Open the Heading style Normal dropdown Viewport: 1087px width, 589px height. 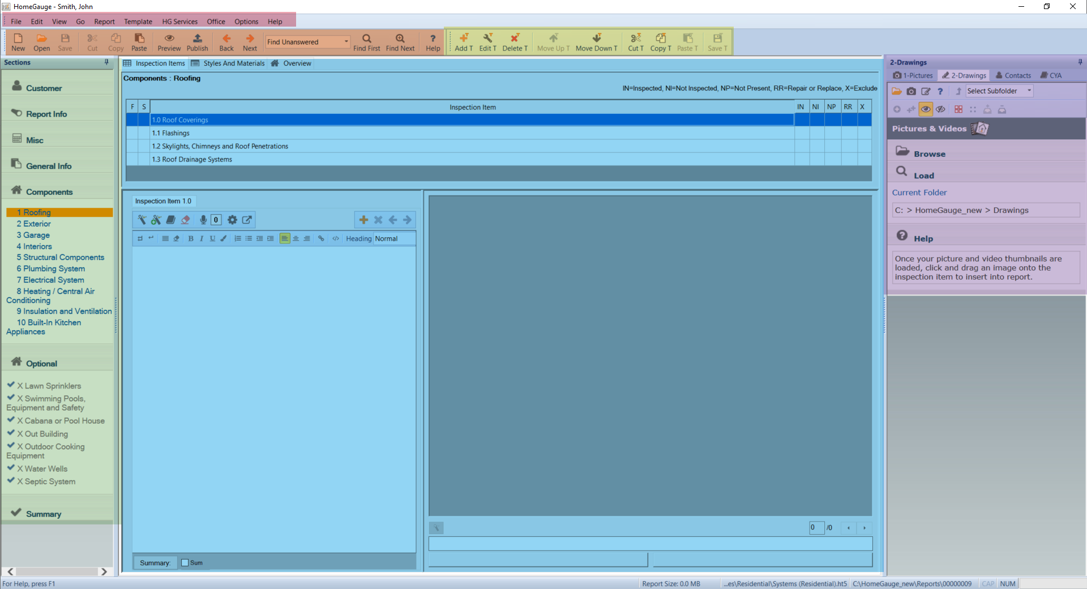(394, 238)
